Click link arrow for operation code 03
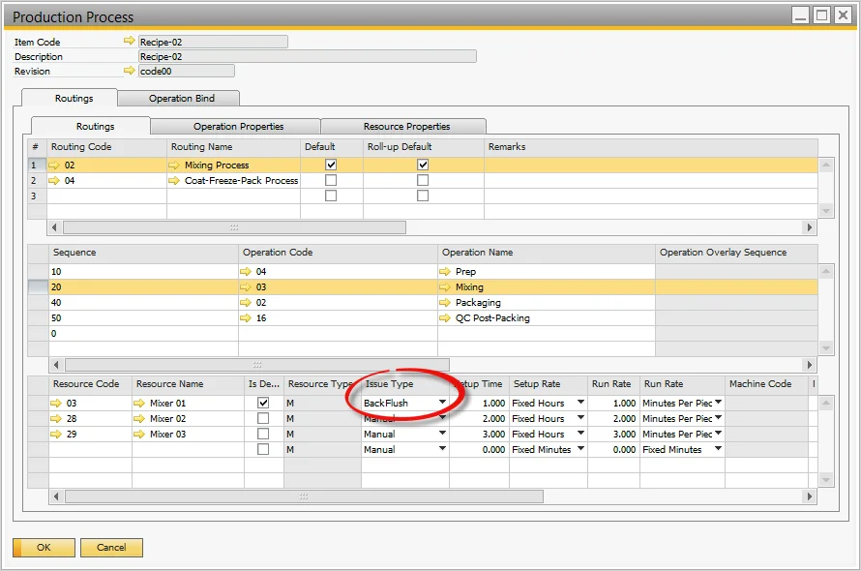 coord(246,286)
